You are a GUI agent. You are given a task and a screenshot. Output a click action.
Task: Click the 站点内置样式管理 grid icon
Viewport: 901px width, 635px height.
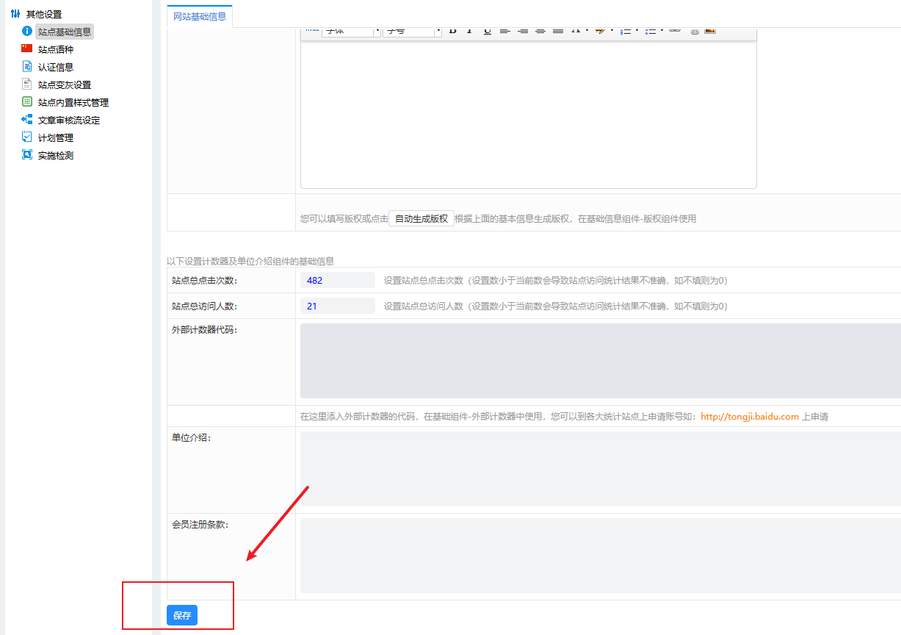coord(27,101)
